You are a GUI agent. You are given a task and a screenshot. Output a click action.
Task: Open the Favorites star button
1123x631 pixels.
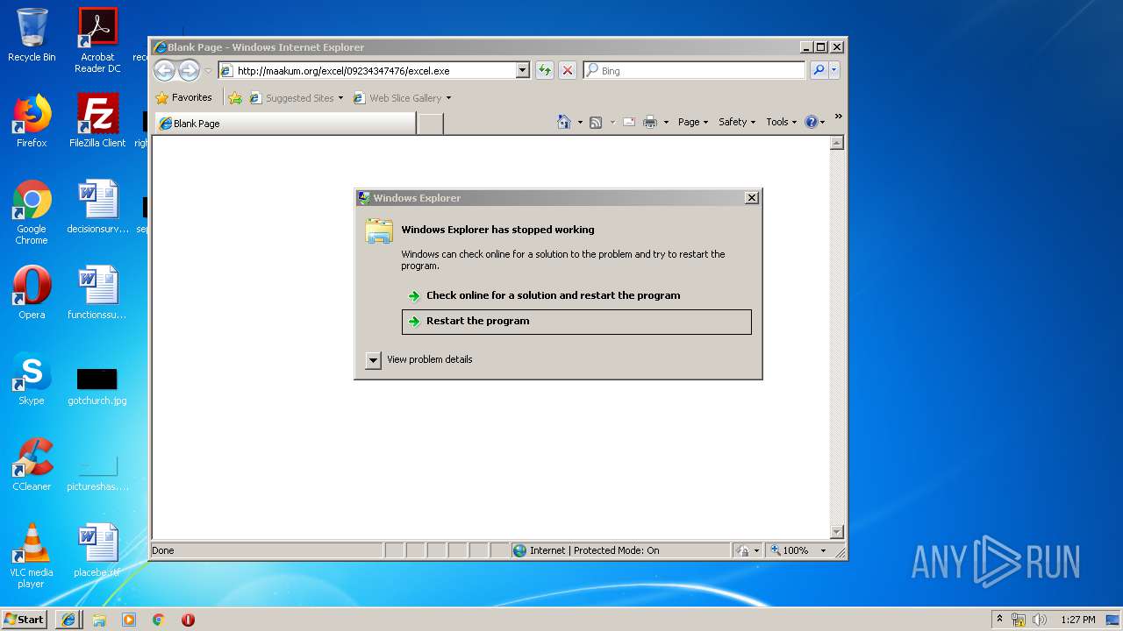184,97
